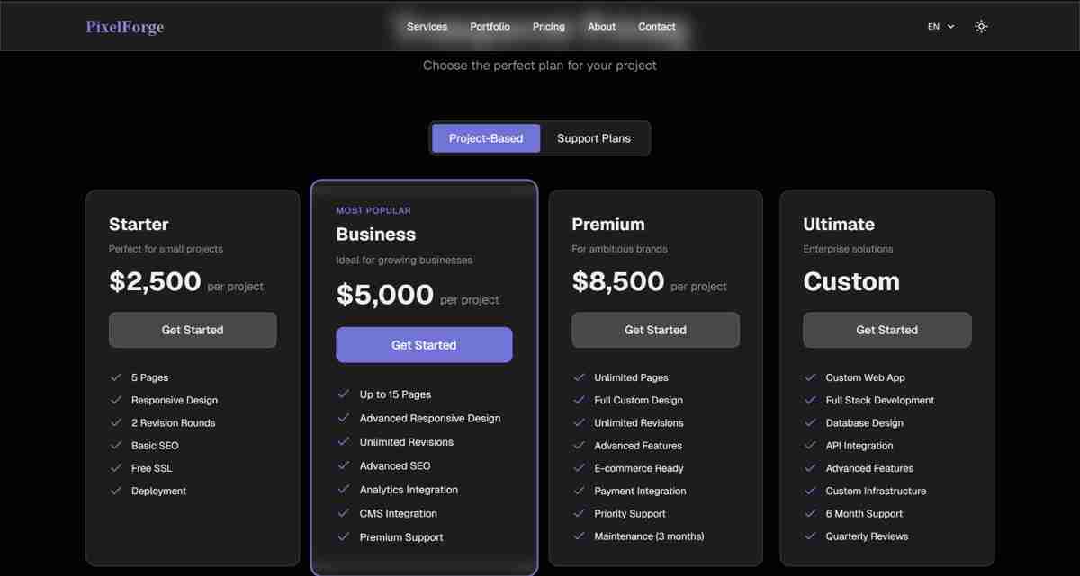Click the checkmark icon beside Free SSL
The width and height of the screenshot is (1080, 576).
click(115, 468)
